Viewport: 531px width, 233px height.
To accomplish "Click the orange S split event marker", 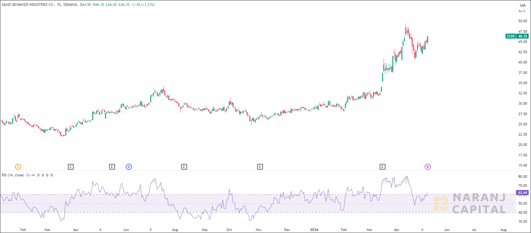I will tap(18, 167).
